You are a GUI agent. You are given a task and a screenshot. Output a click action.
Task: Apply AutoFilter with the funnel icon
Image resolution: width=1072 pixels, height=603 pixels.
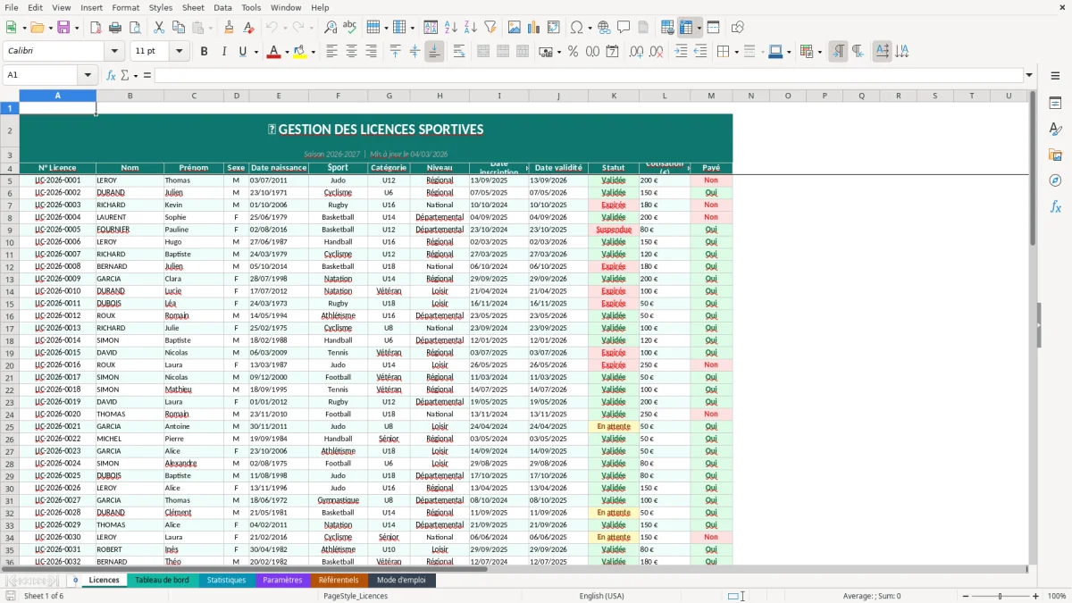pyautogui.click(x=490, y=28)
